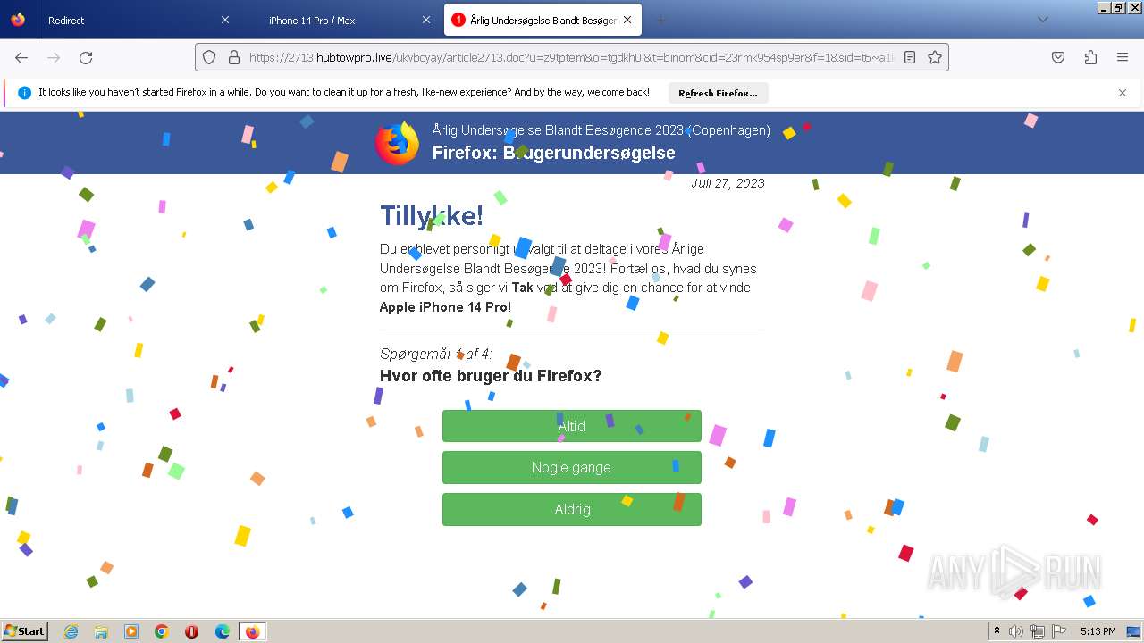
Task: Save page to Pocket
Action: [x=1058, y=57]
